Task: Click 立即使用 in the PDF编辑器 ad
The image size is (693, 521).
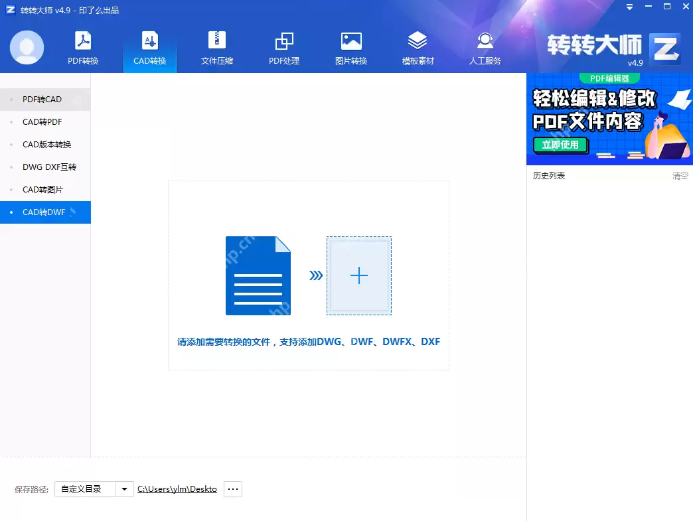Action: [560, 145]
